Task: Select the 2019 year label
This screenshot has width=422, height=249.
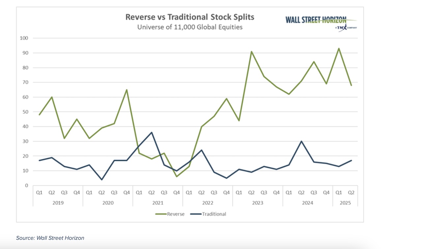Action: pos(58,203)
